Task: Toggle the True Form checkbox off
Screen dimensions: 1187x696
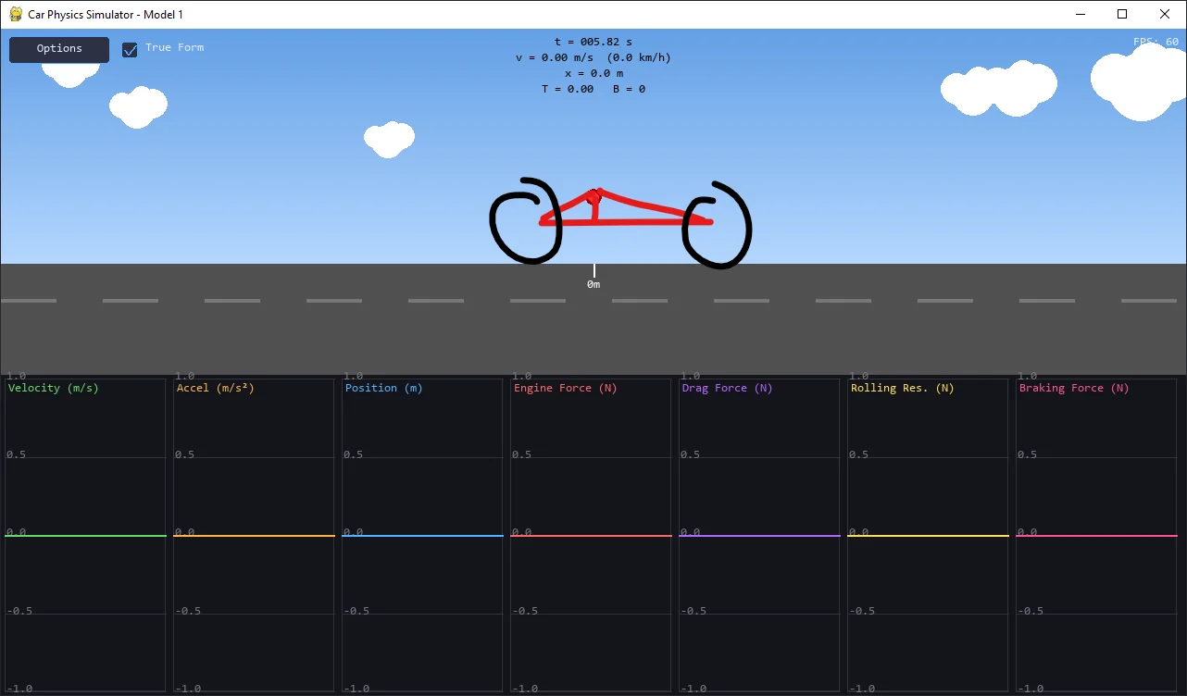Action: [130, 50]
